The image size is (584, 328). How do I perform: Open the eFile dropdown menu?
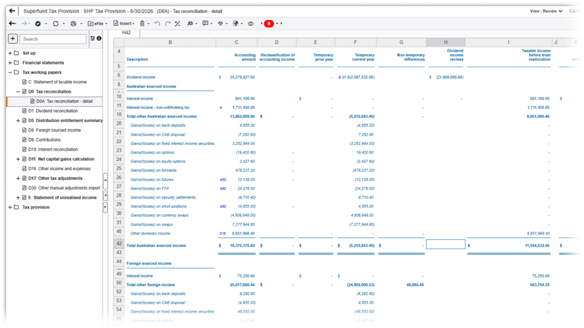coord(97,24)
